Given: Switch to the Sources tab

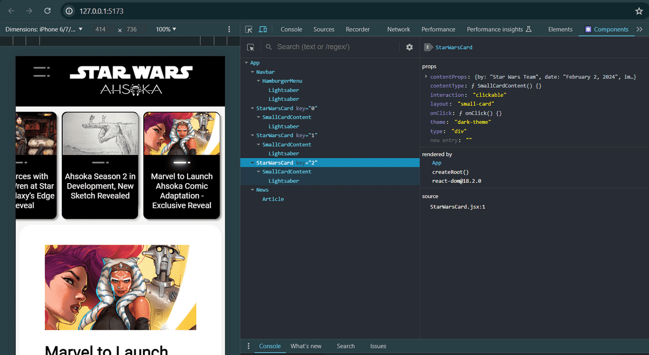Looking at the screenshot, I should coord(324,29).
